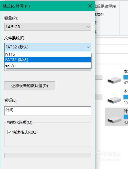The width and height of the screenshot is (128, 169).
Task: Focus the 卷标 text field containing 叶问
Action: [x=48, y=111]
